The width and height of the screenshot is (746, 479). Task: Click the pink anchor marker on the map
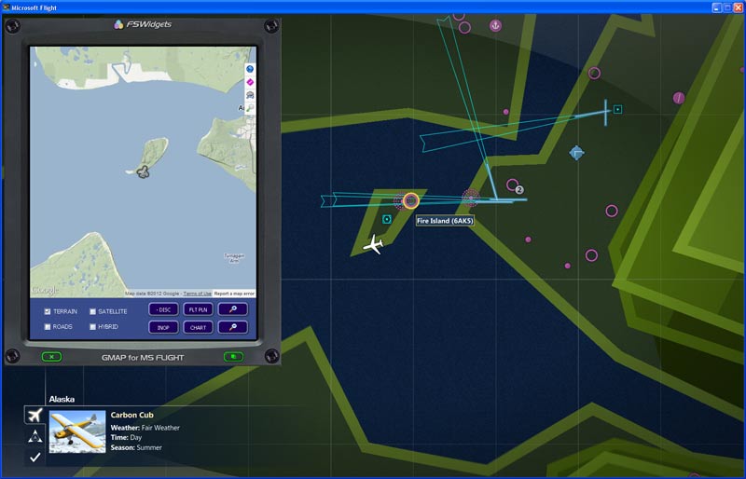495,26
